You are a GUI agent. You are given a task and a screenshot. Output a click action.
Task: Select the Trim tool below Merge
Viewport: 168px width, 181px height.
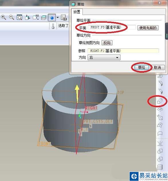pos(160,159)
